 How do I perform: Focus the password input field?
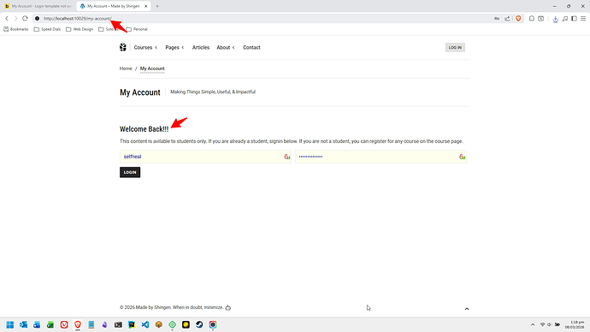(381, 157)
